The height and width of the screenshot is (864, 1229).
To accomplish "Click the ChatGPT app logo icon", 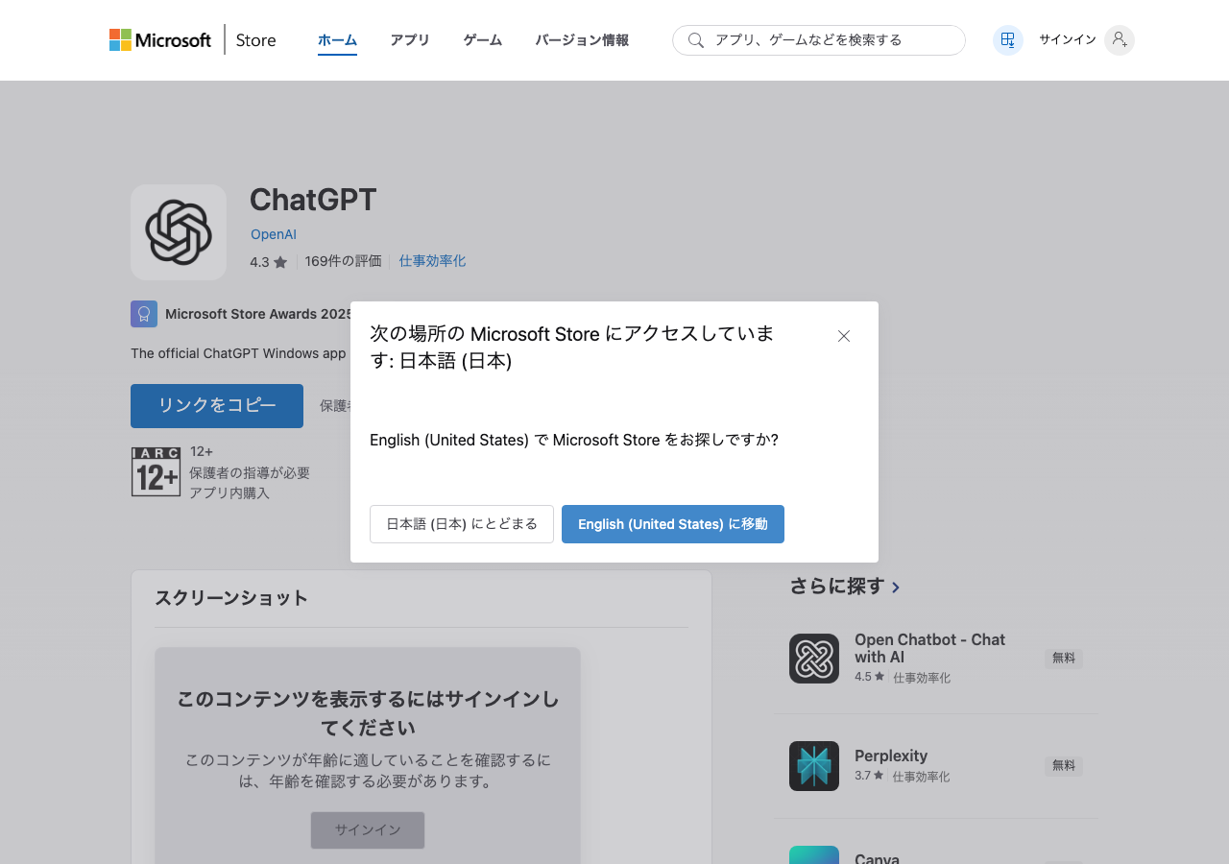I will (x=179, y=232).
